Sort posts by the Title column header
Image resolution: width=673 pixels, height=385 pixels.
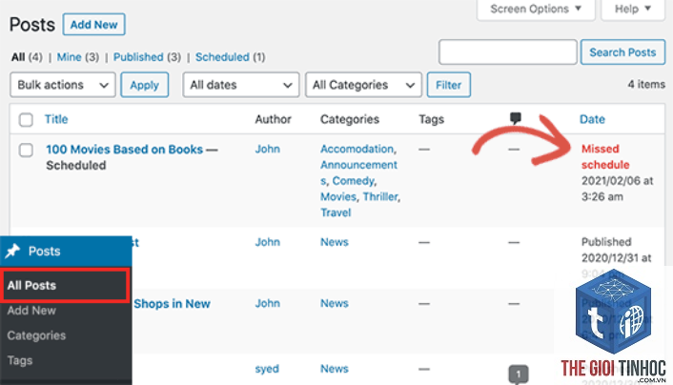pos(56,119)
